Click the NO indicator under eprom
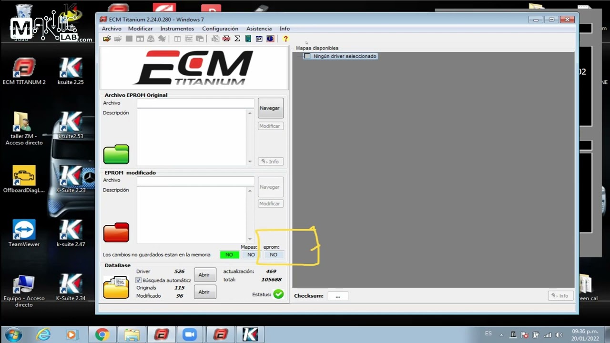 click(x=274, y=255)
